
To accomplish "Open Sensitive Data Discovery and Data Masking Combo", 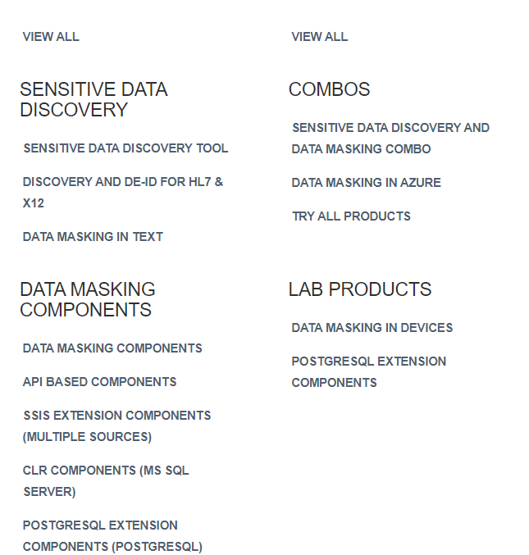I will (x=390, y=138).
